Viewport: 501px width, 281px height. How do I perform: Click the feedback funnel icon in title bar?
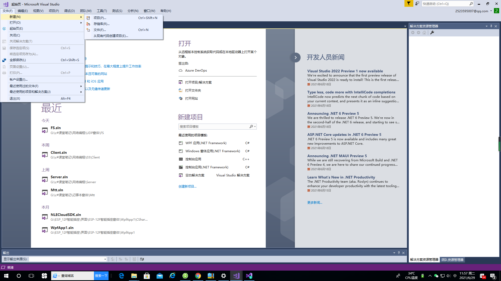pyautogui.click(x=408, y=4)
